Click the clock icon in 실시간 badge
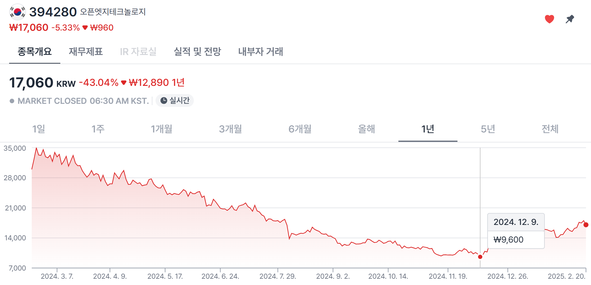 [x=164, y=101]
